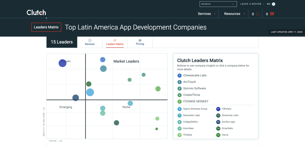Click number 9 badge for Koombea

(x=179, y=128)
